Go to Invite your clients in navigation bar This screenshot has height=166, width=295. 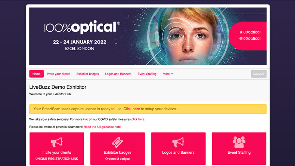[58, 74]
